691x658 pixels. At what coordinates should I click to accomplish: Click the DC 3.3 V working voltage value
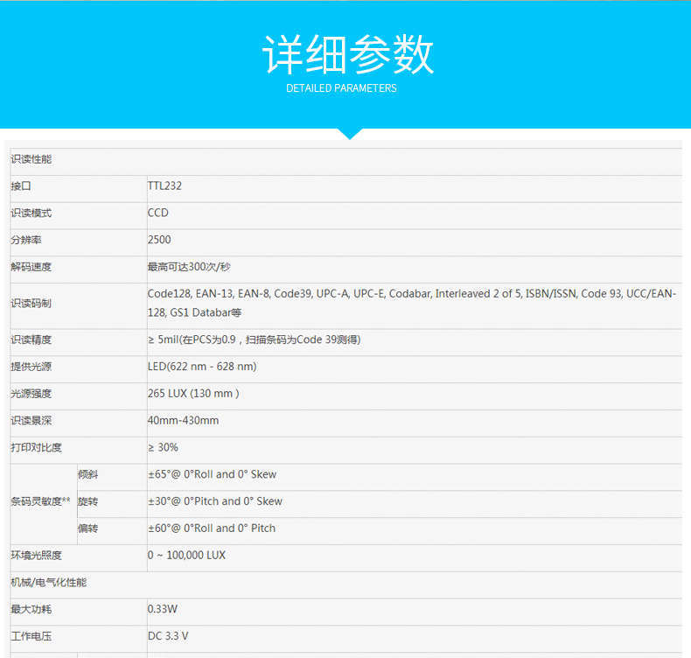tap(168, 636)
